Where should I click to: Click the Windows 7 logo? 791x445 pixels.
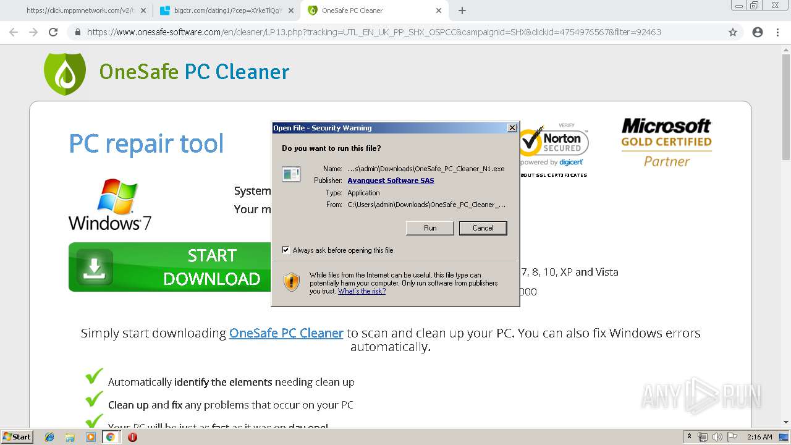tap(110, 205)
